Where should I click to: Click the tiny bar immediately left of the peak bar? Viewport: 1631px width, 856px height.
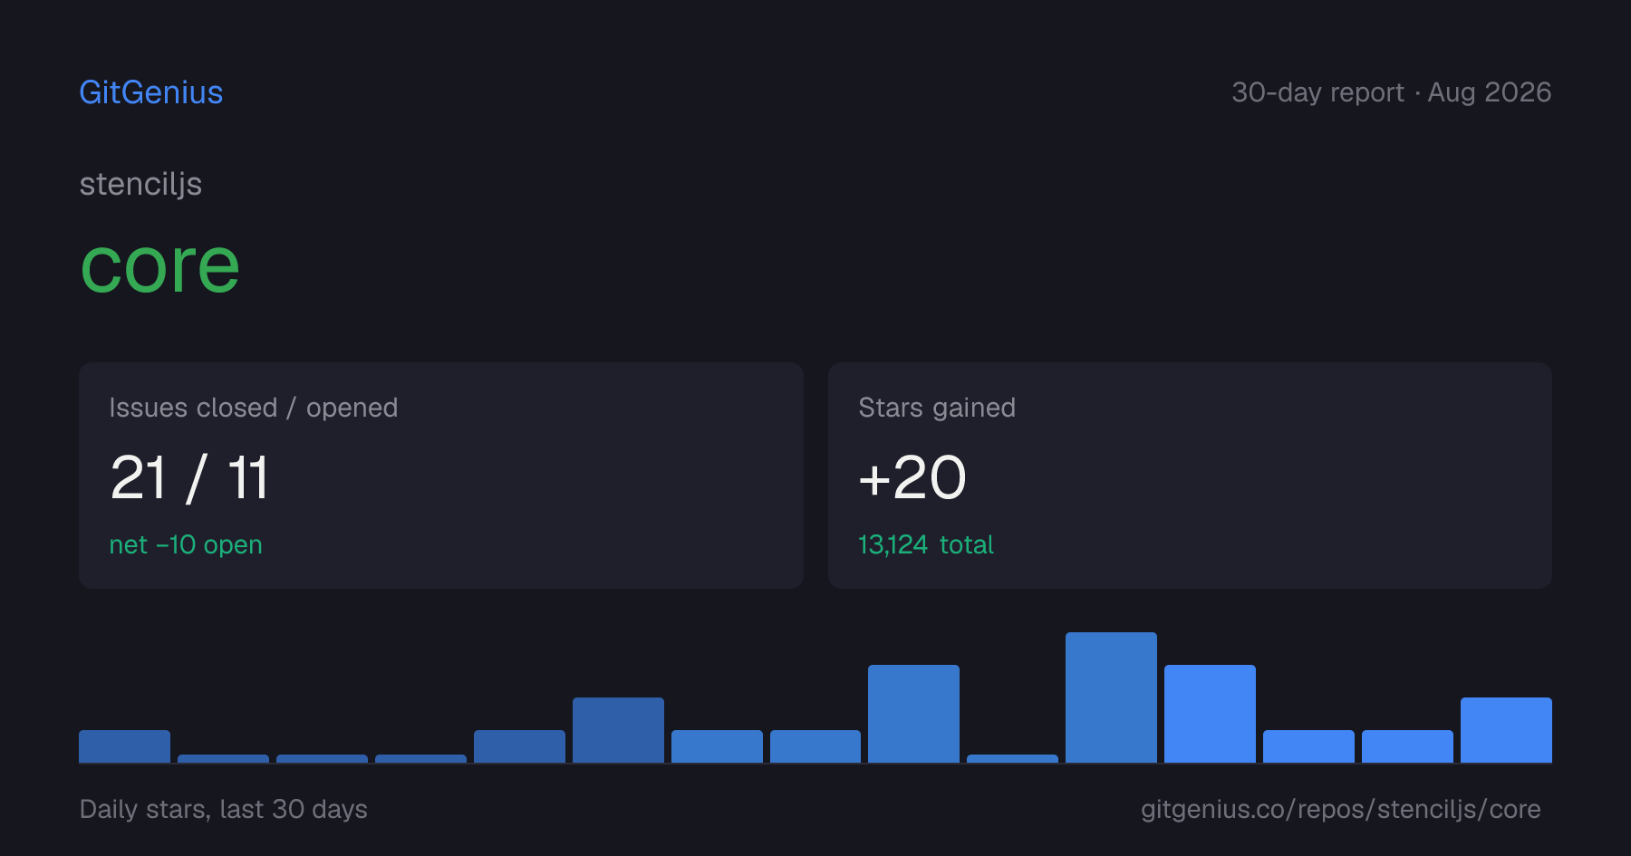[x=1012, y=758]
